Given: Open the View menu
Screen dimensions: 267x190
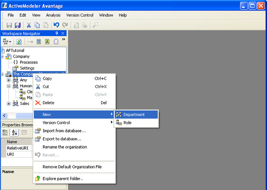Looking at the screenshot, I should click(x=36, y=15).
